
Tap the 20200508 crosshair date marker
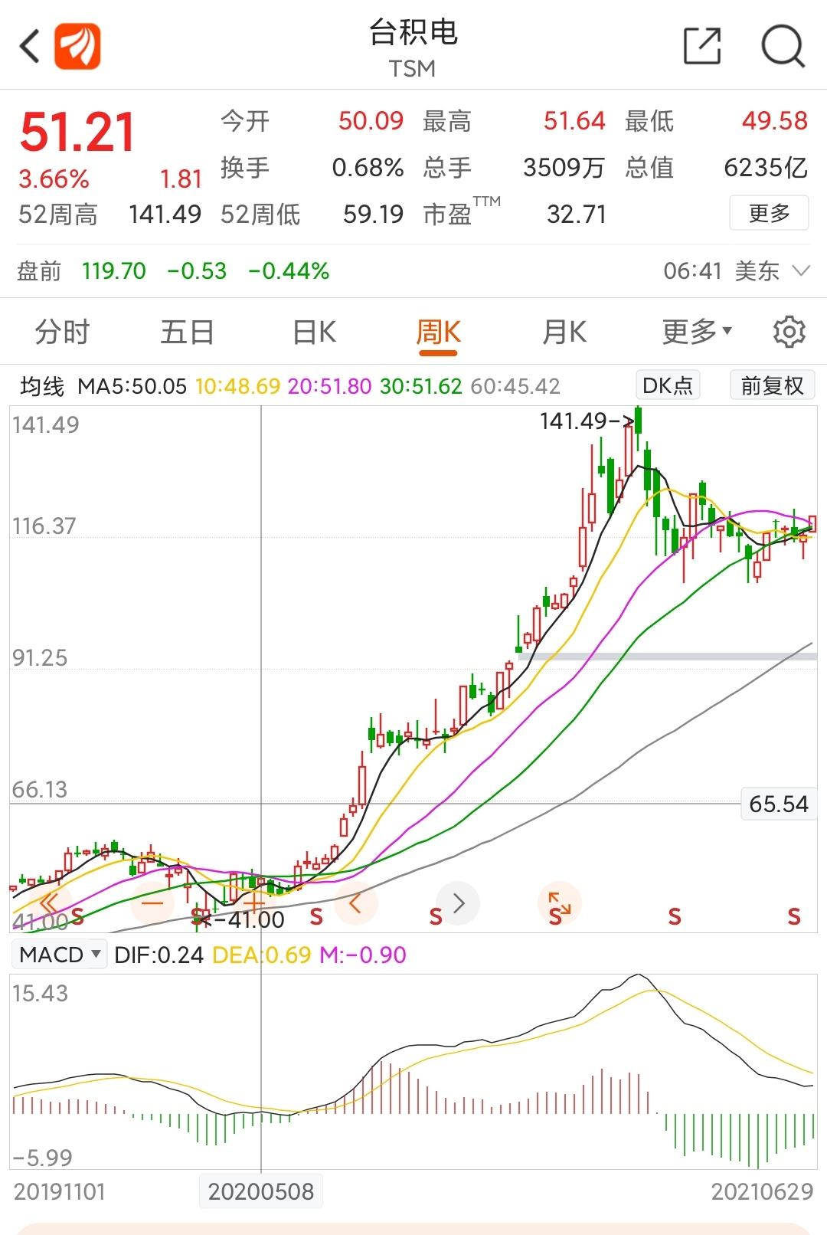(261, 1191)
